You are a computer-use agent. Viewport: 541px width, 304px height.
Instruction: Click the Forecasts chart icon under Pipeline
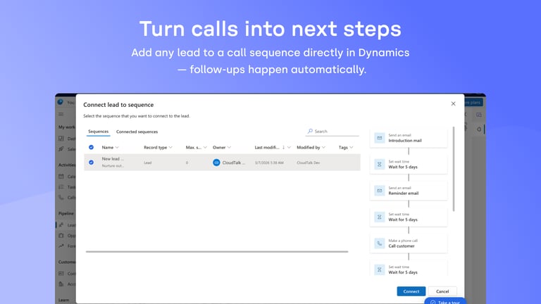coord(61,246)
